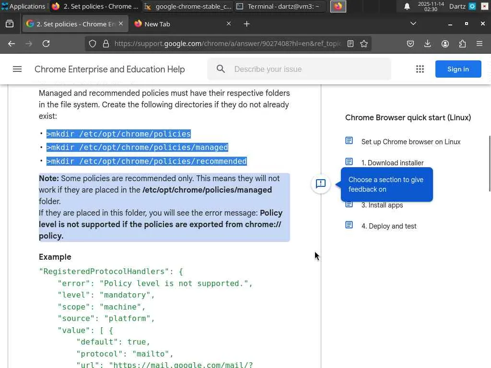491x368 pixels.
Task: Click the page vertical scrollbar
Action: tap(490, 163)
